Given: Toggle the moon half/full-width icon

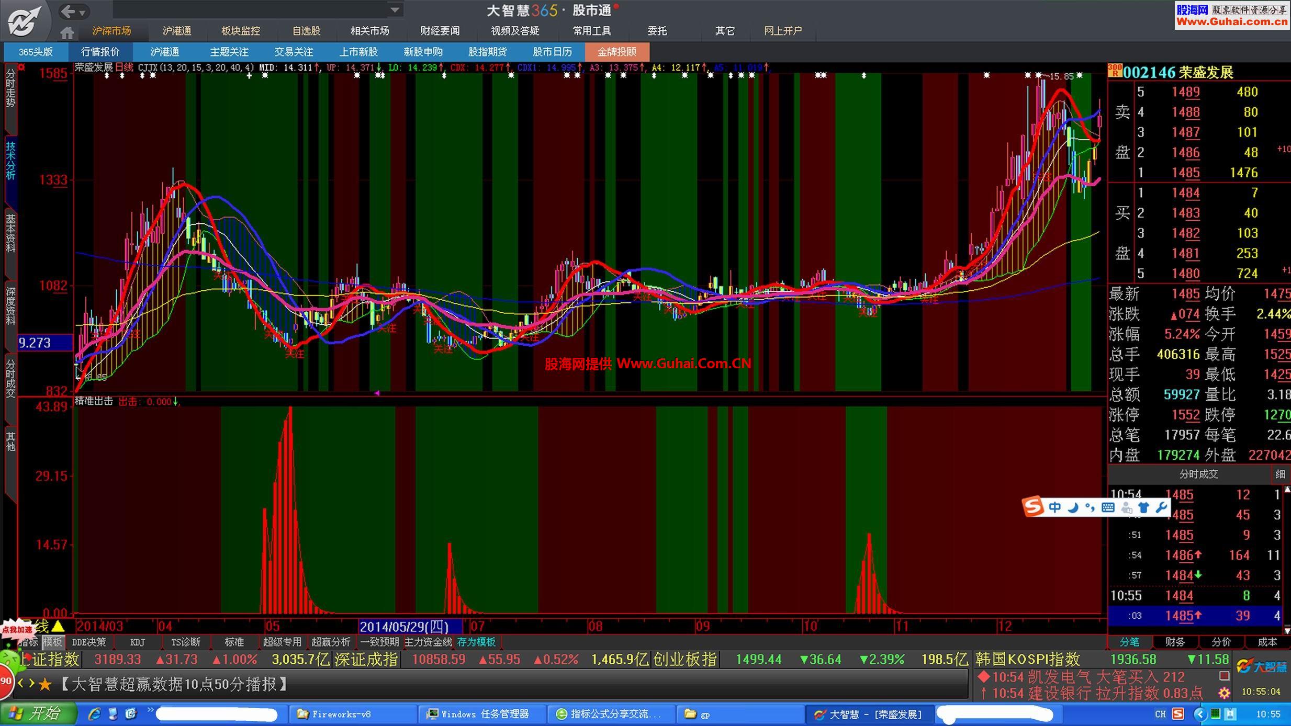Looking at the screenshot, I should [x=1073, y=507].
